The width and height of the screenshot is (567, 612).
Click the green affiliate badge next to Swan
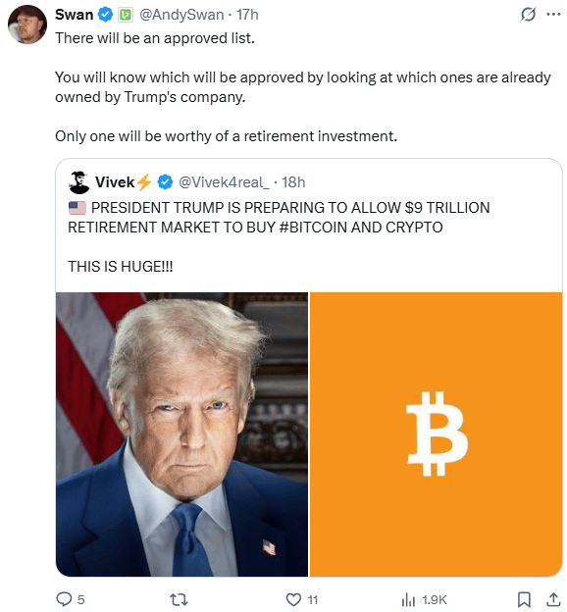tap(126, 15)
